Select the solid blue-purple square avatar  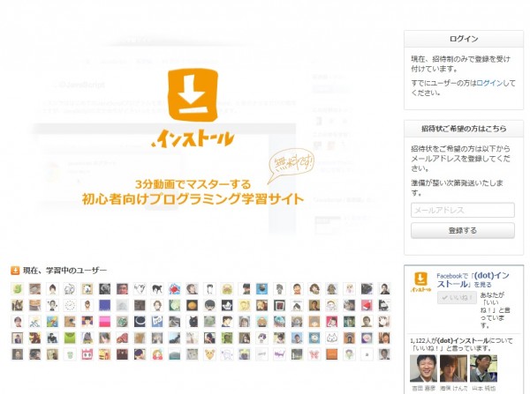(105, 305)
